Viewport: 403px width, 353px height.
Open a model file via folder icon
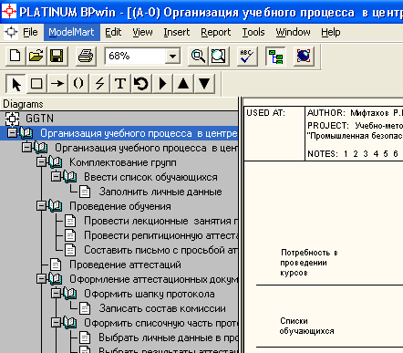tap(36, 56)
